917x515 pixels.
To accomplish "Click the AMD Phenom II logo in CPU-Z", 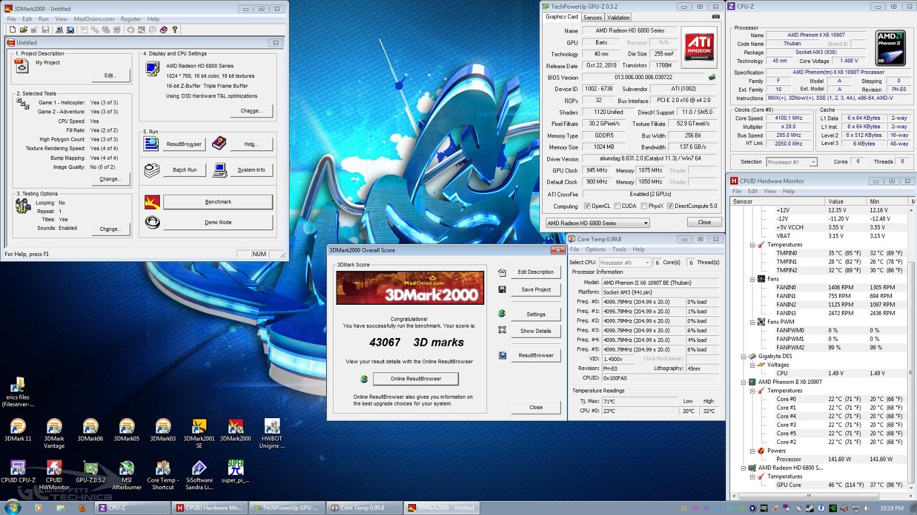I will point(891,48).
